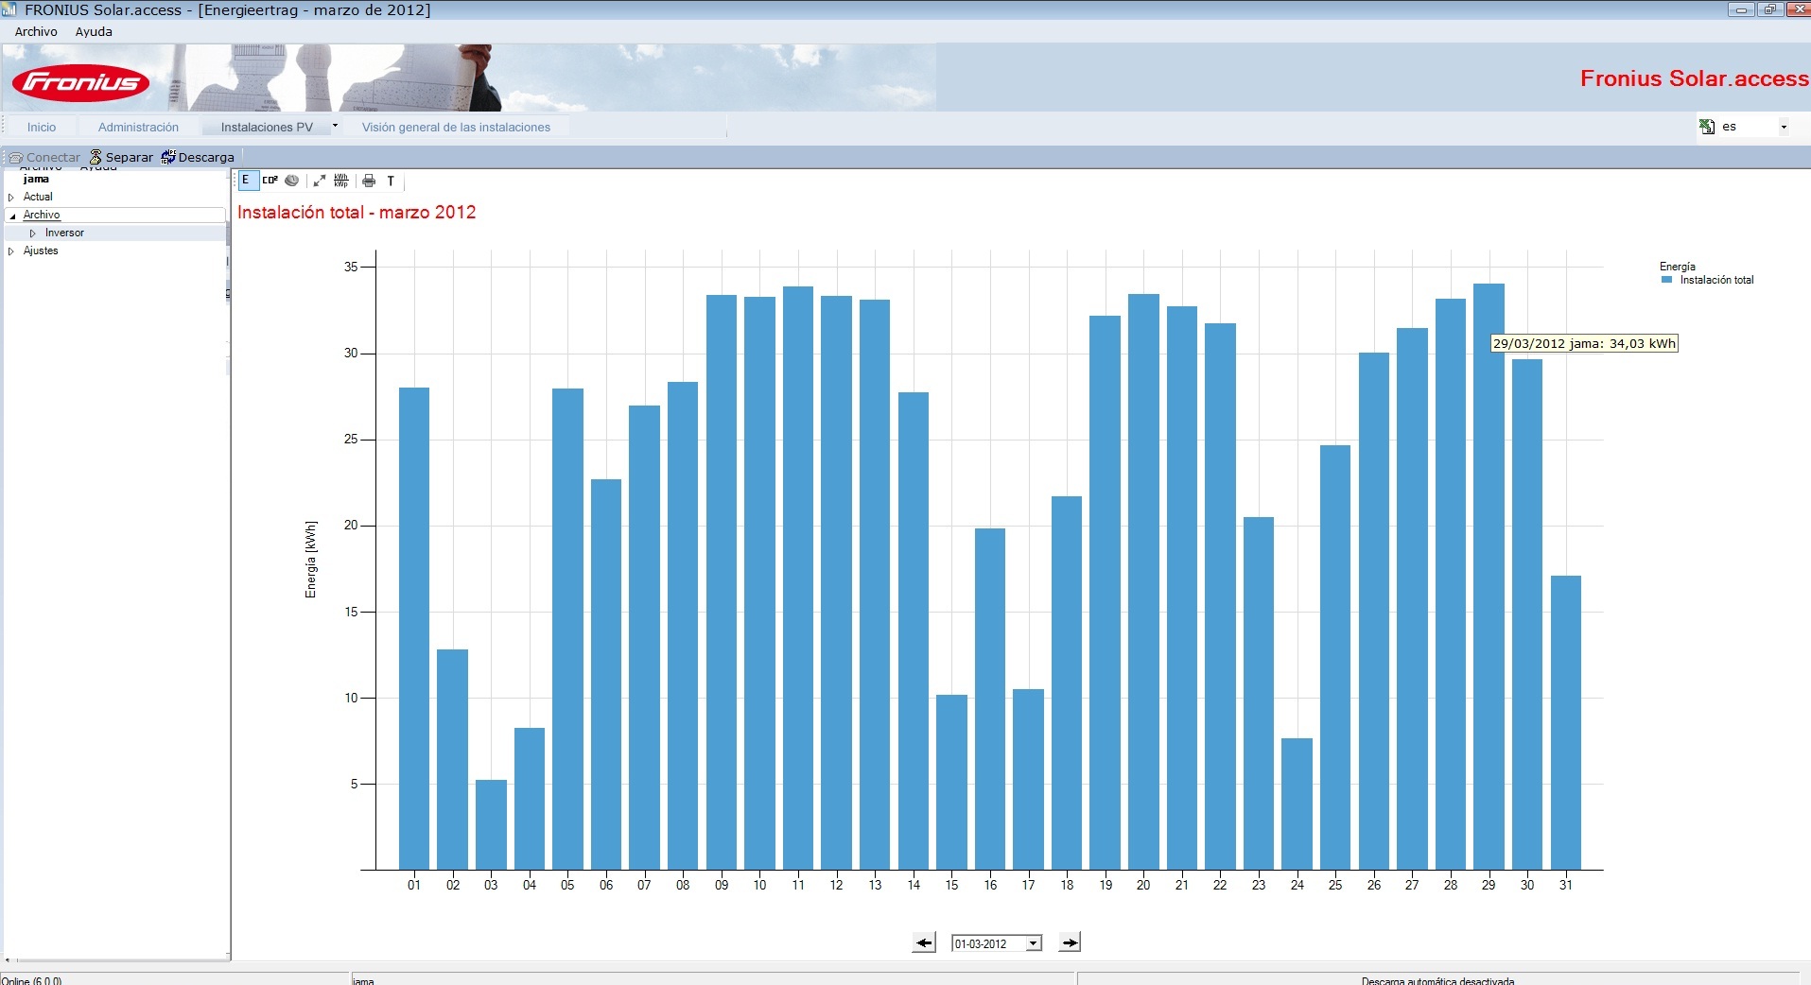Print the chart with the printer icon

point(369,181)
